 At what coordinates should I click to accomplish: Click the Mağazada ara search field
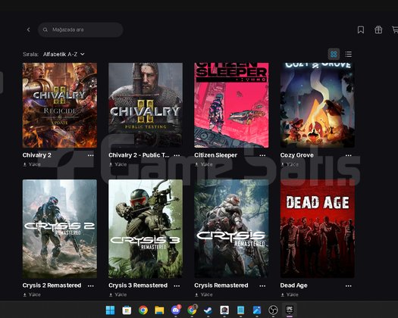tap(80, 30)
